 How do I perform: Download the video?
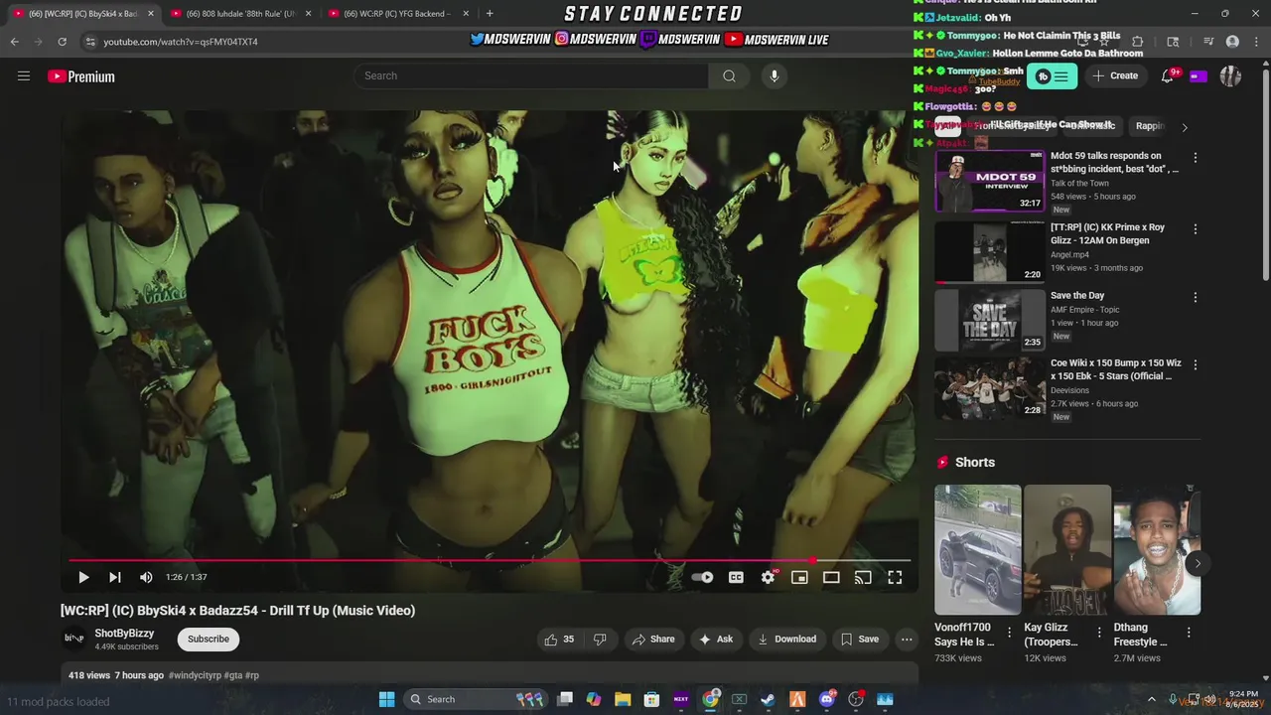pyautogui.click(x=786, y=640)
